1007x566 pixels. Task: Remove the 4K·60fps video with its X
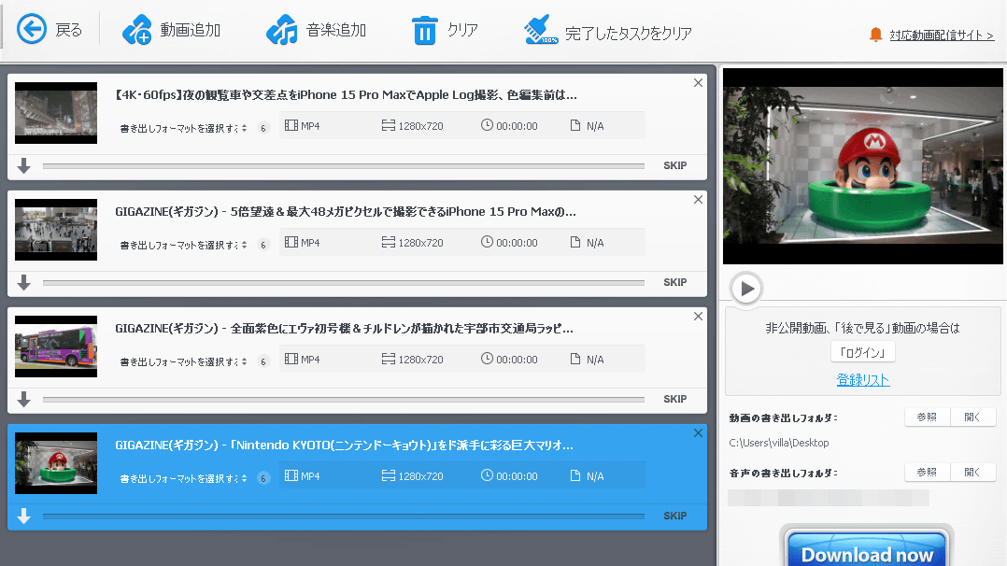point(698,83)
